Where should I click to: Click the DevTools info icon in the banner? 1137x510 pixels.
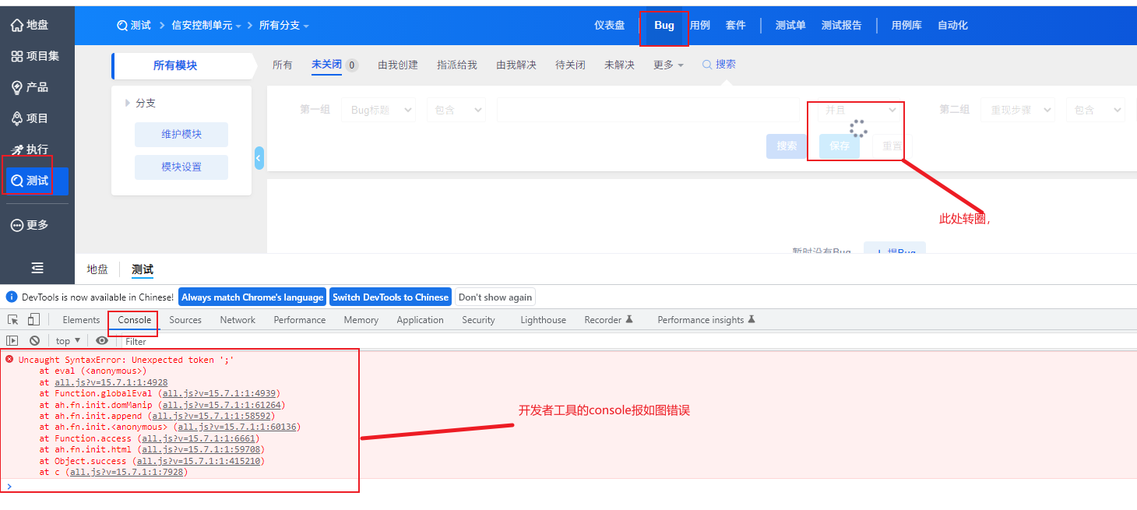pyautogui.click(x=12, y=297)
